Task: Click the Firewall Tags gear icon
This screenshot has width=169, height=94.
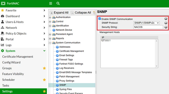Action: click(57, 60)
